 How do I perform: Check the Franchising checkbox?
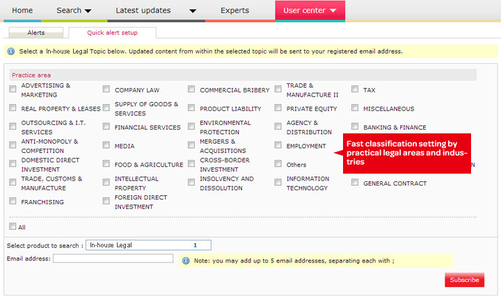point(13,201)
